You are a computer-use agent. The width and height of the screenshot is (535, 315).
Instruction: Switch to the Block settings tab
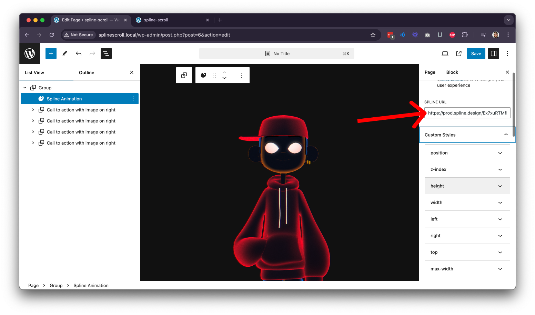pyautogui.click(x=452, y=72)
